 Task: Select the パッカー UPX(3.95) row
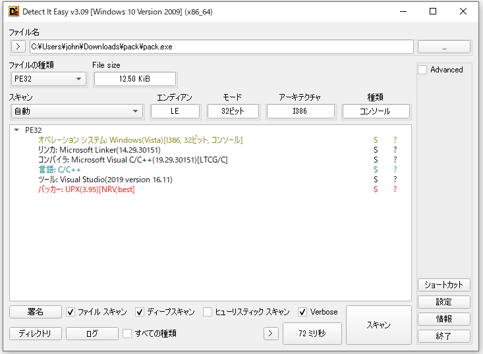86,190
